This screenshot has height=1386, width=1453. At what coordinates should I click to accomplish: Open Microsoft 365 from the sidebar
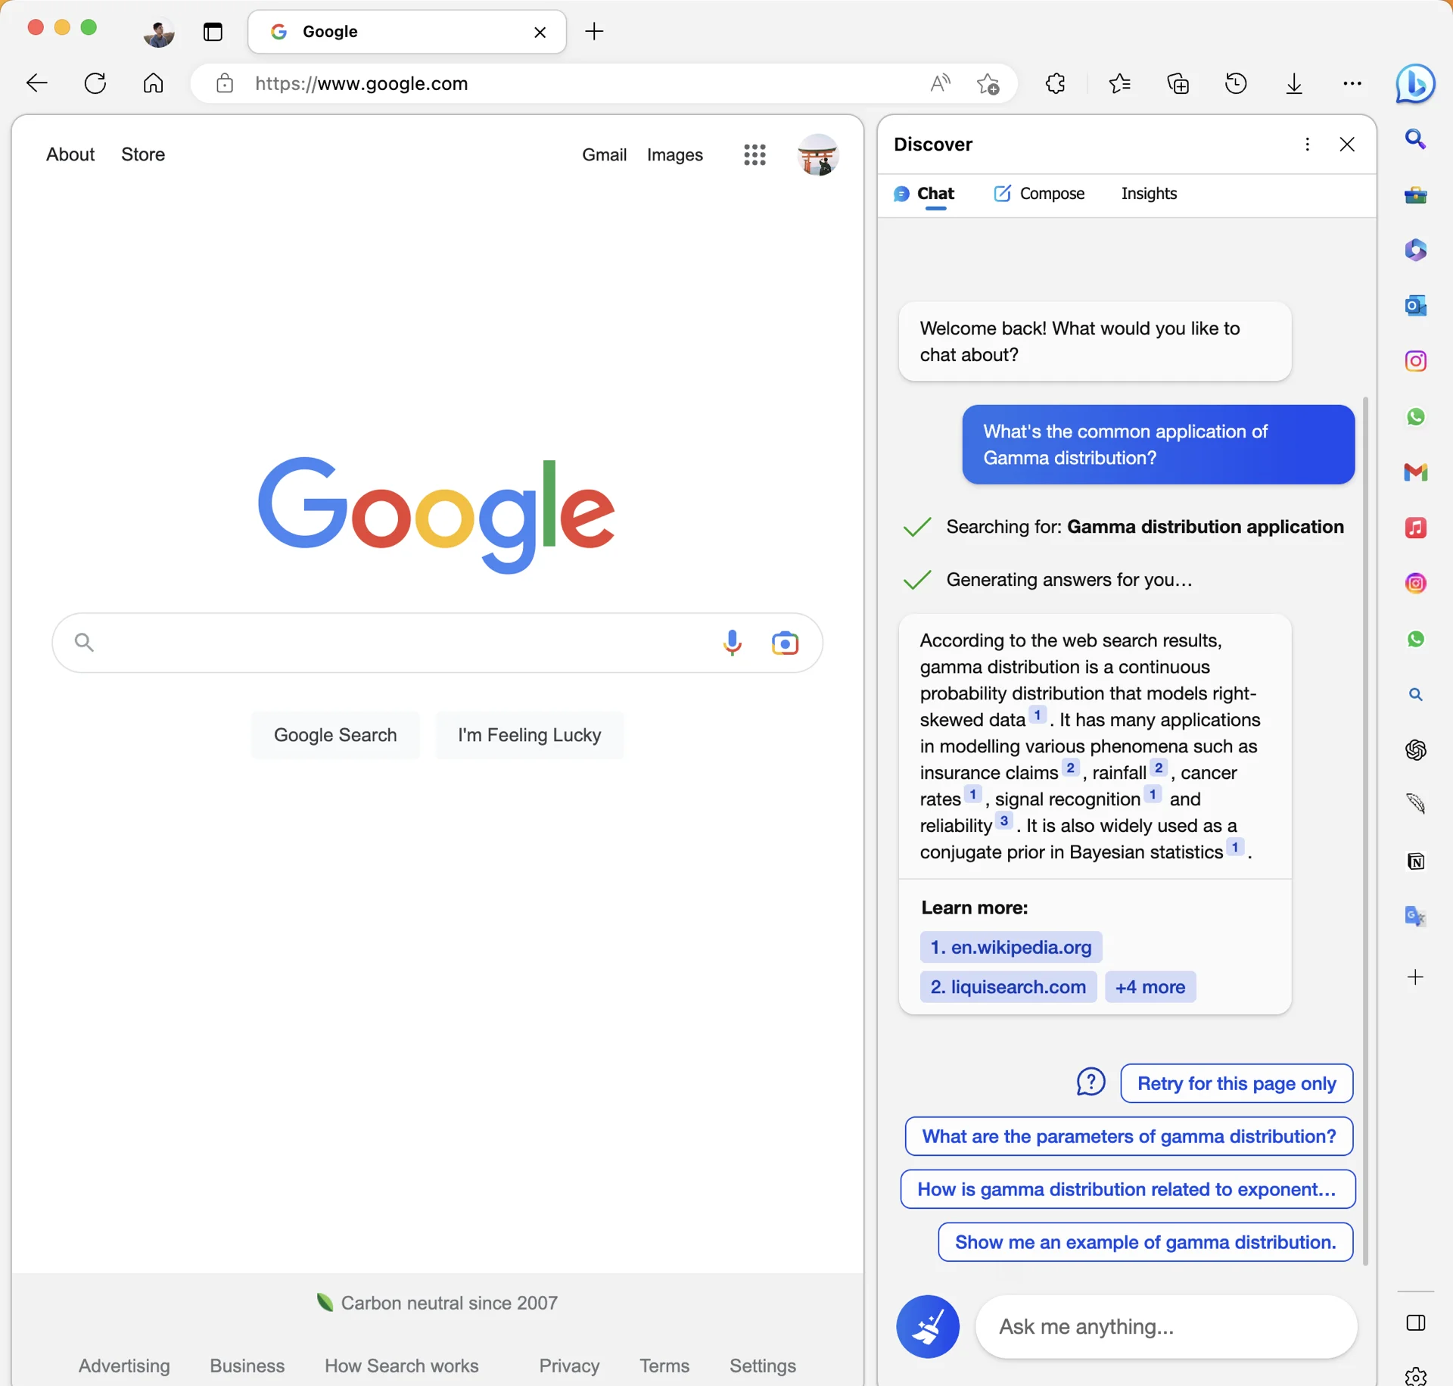1415,250
